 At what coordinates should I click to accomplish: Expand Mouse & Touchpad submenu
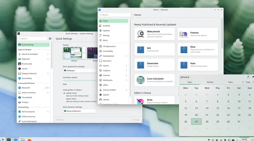click(x=48, y=54)
